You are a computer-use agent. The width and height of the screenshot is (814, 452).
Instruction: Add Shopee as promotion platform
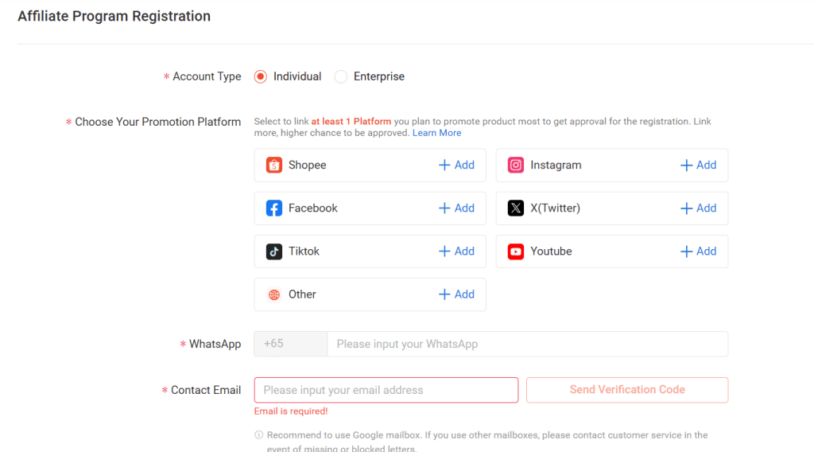tap(456, 166)
